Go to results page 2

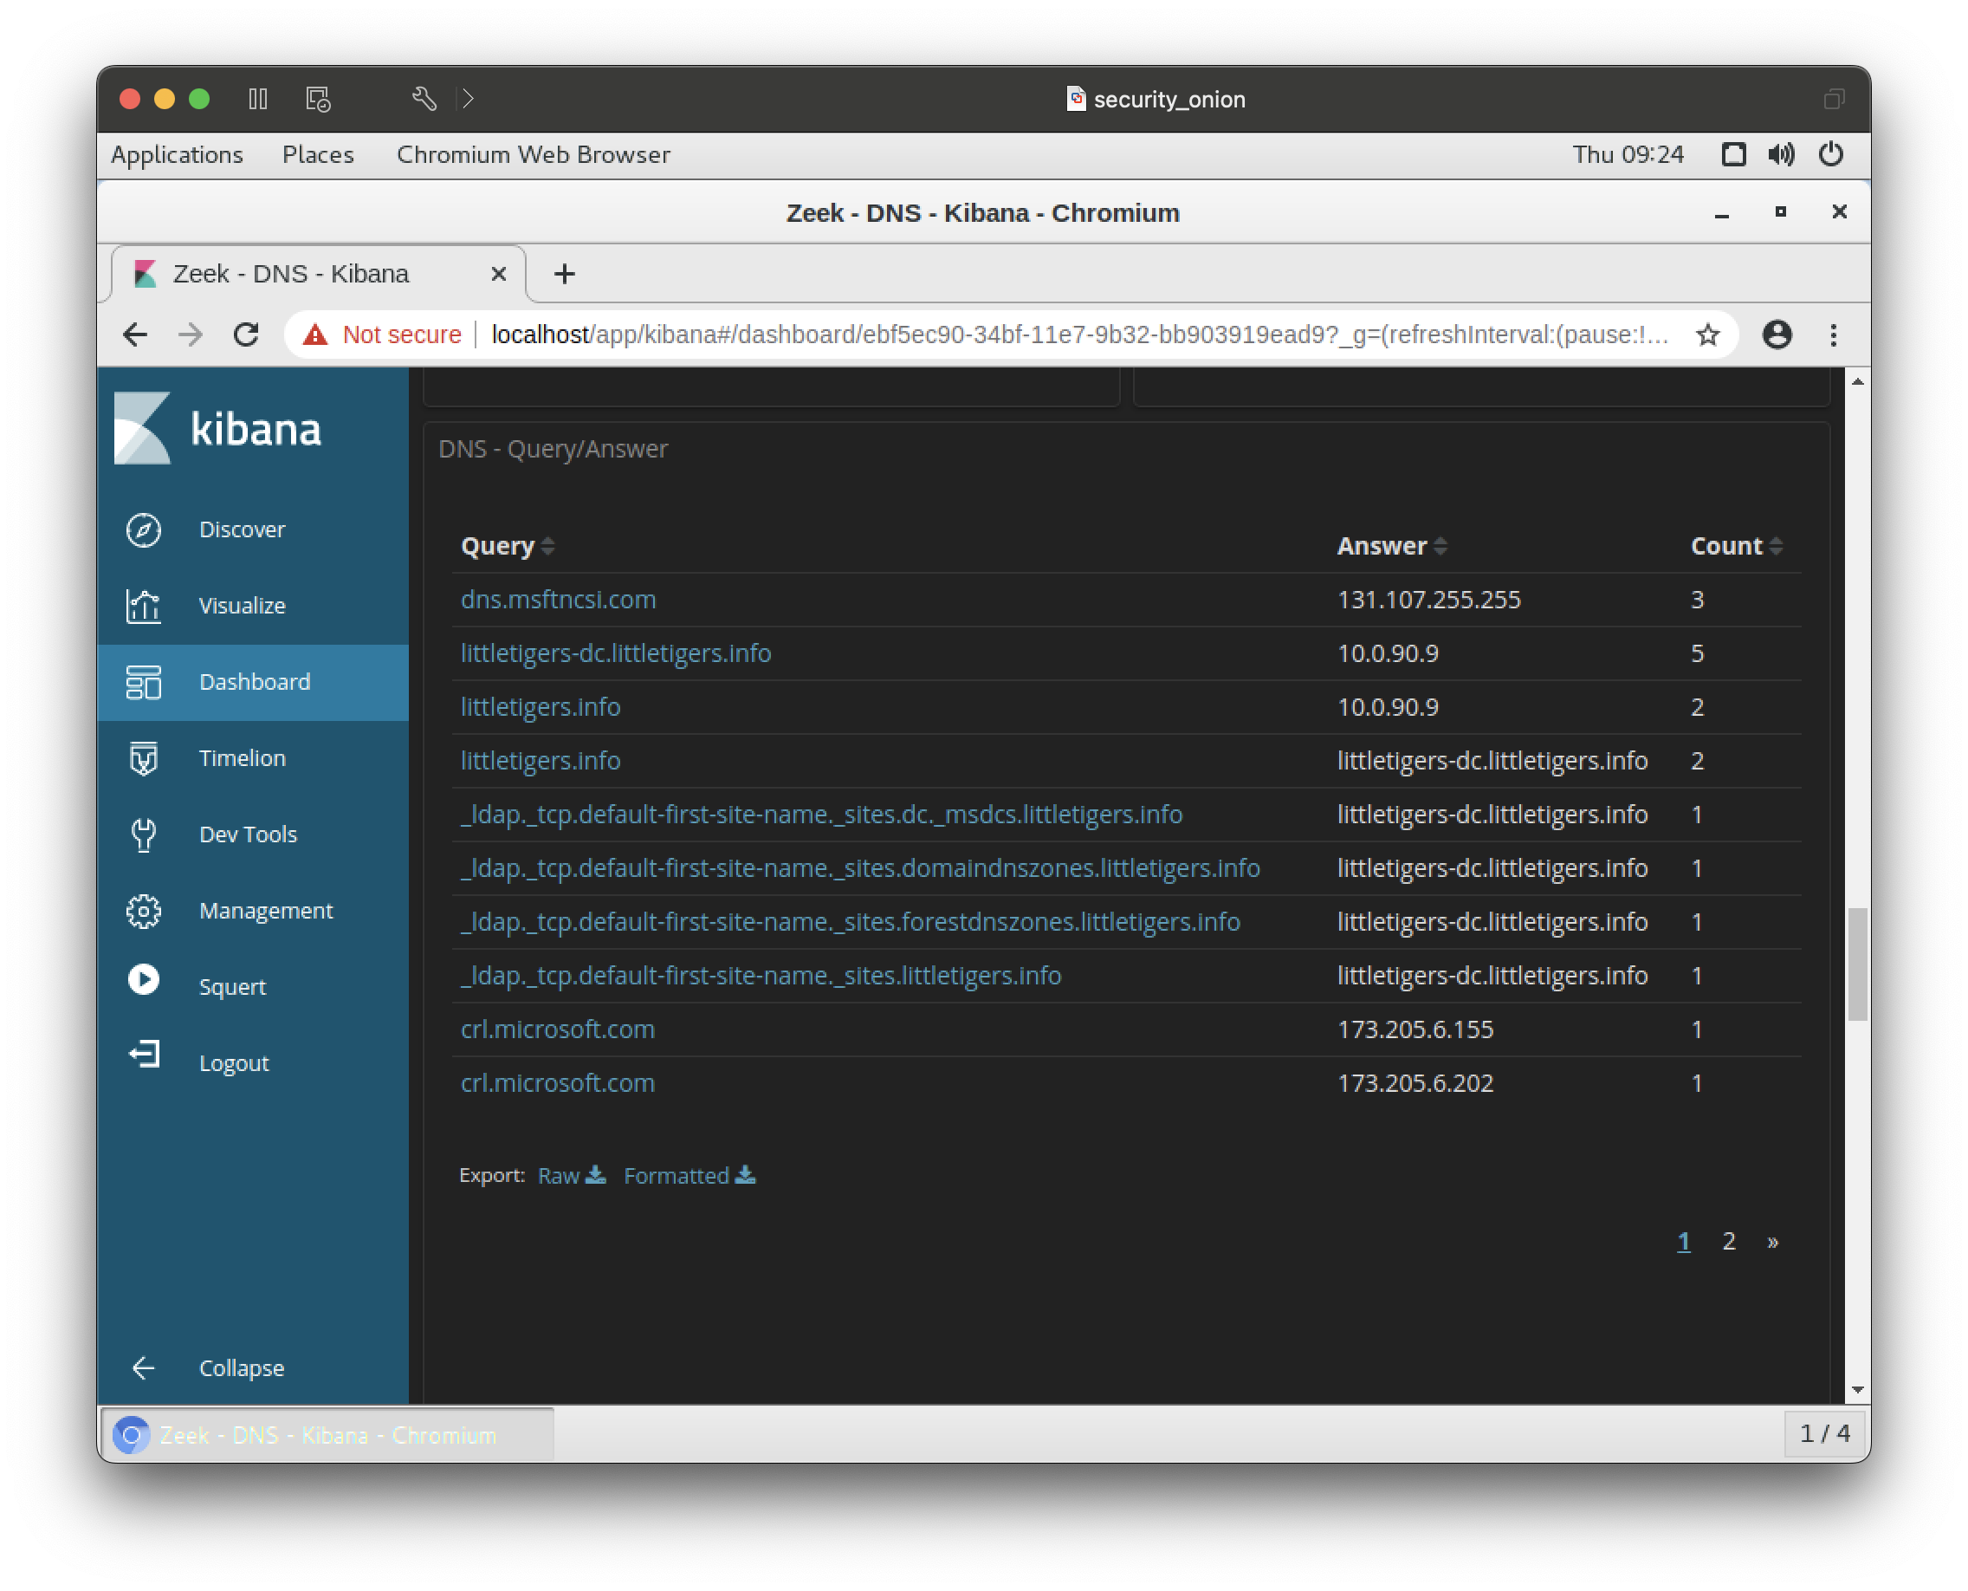click(1728, 1241)
